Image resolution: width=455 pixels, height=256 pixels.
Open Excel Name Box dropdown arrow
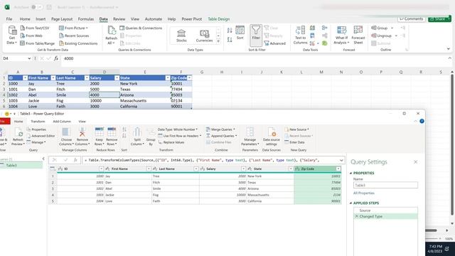(x=29, y=58)
